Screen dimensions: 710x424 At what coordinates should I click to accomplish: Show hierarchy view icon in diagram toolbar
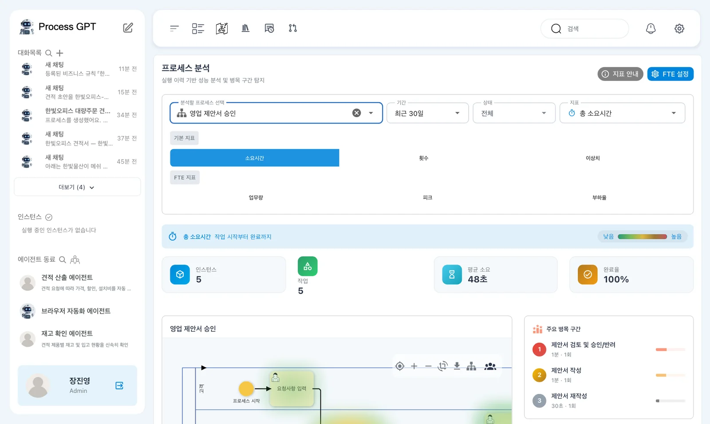point(471,366)
